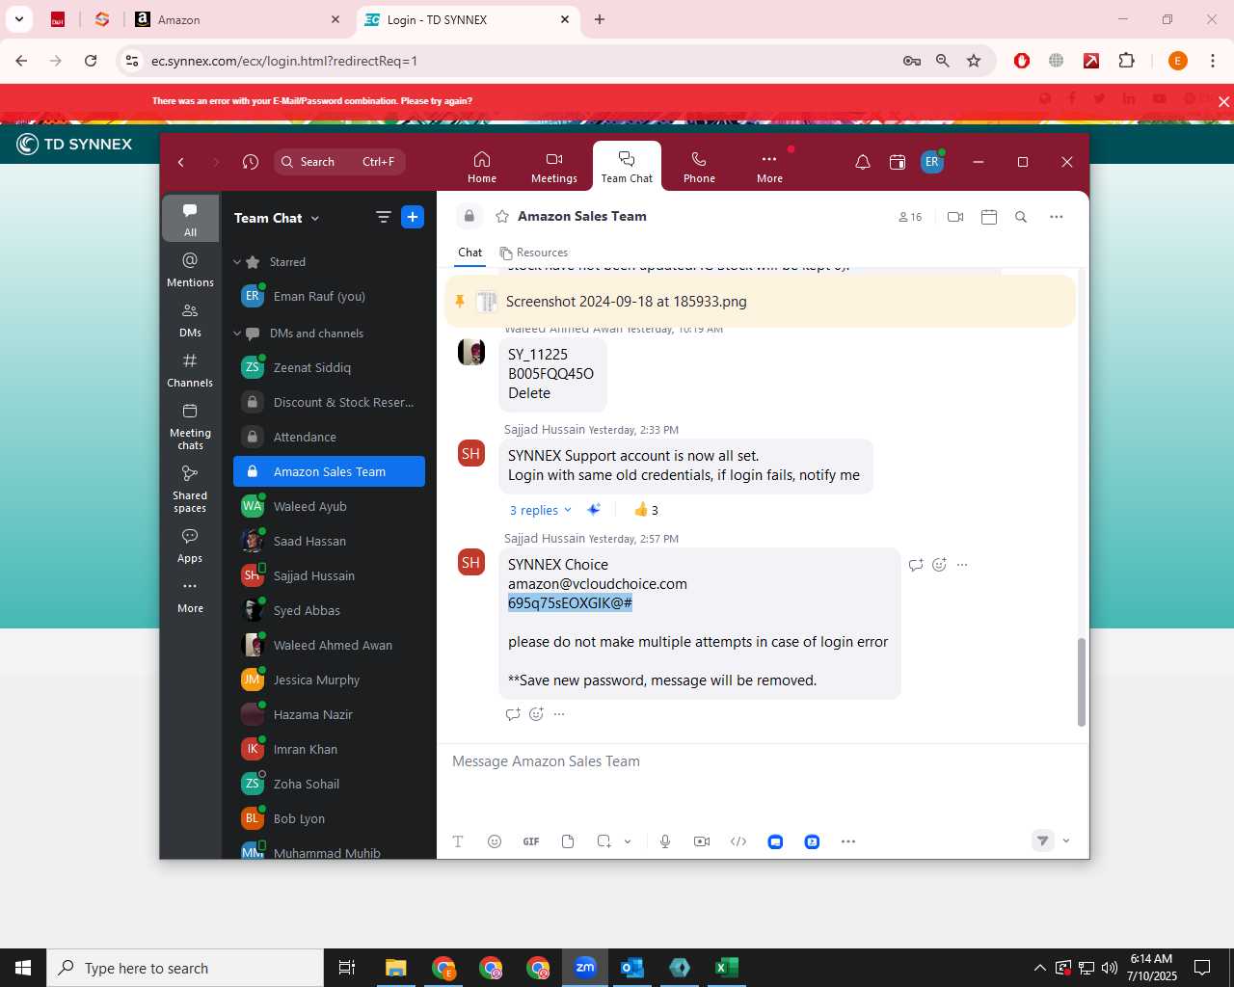Attach a file in composer
Image resolution: width=1234 pixels, height=987 pixels.
568,841
